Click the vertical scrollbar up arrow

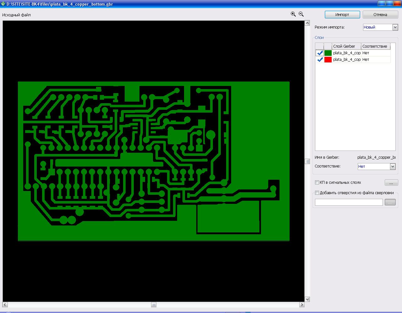click(x=307, y=23)
